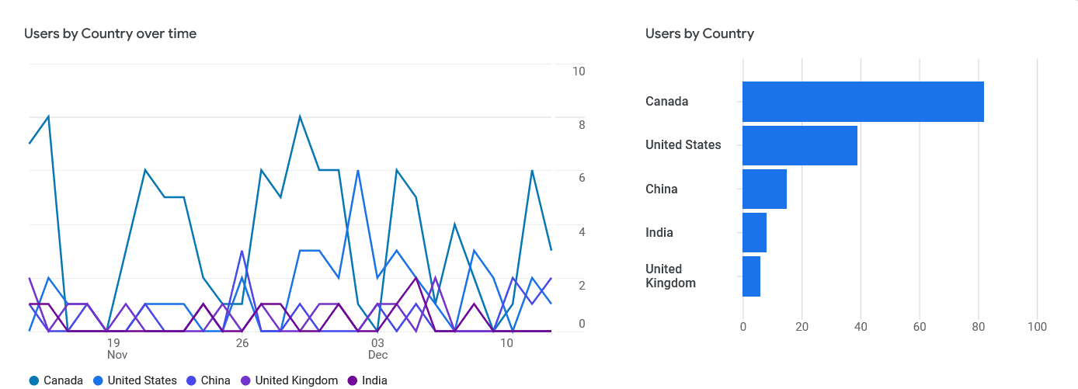
Task: Click the 80 value on bar chart axis
Action: (x=979, y=327)
